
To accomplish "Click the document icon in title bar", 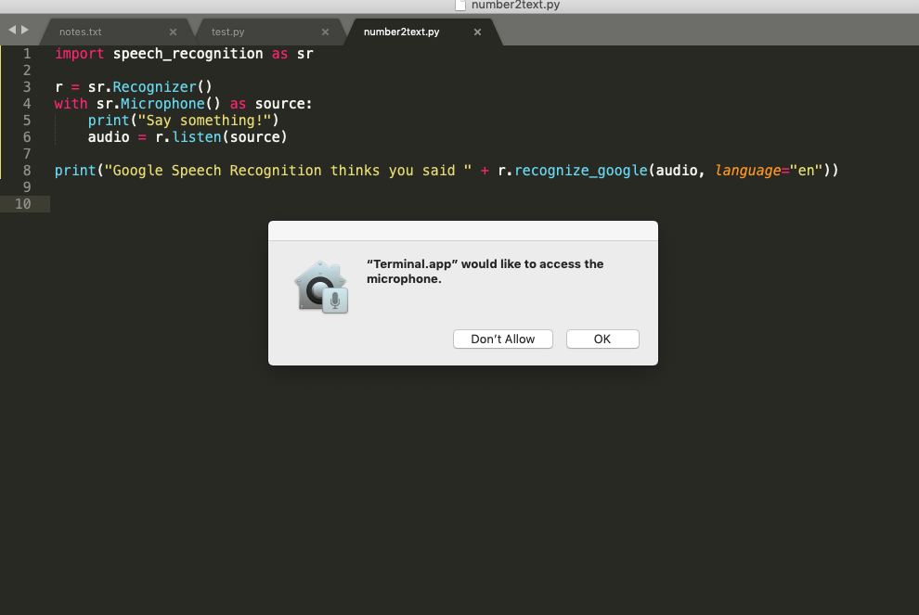I will (460, 6).
